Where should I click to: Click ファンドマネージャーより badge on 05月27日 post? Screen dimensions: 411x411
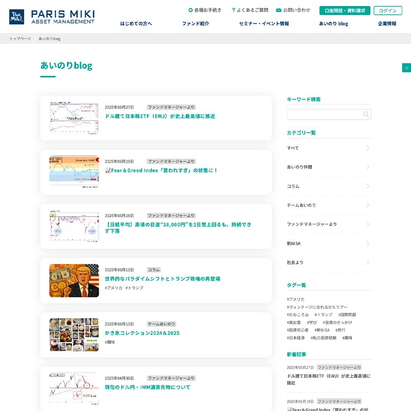[x=171, y=107]
